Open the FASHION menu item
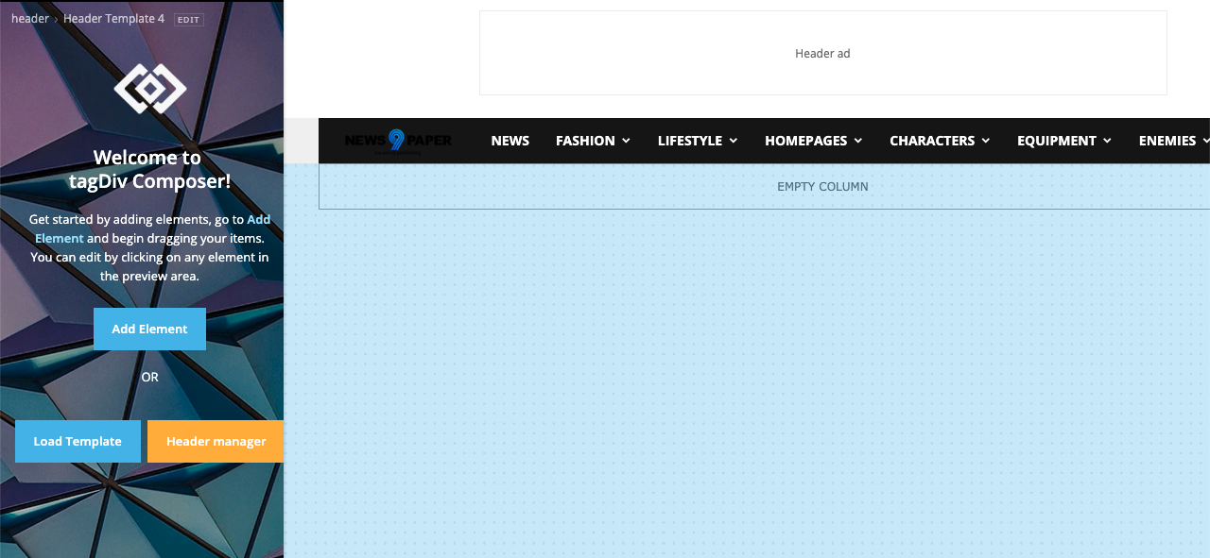 pyautogui.click(x=585, y=141)
